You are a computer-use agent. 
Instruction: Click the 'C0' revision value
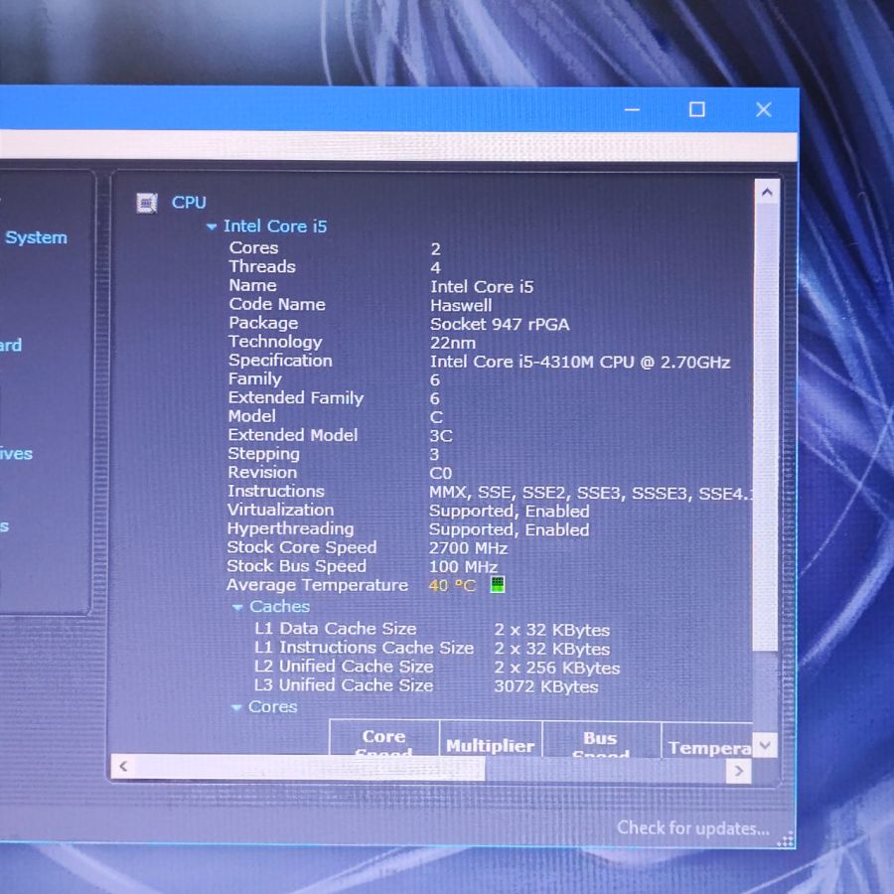coord(440,474)
